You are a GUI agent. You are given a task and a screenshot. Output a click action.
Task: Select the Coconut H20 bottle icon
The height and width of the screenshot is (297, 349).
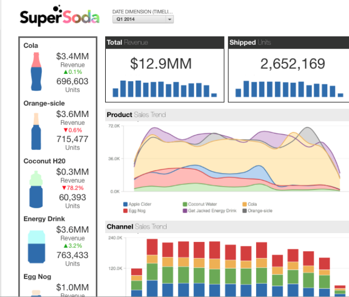tap(36, 189)
